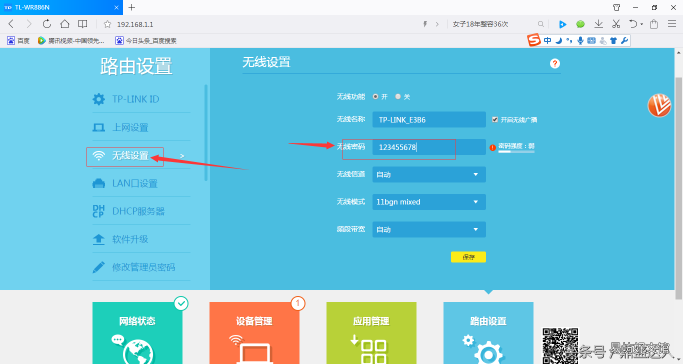Click the 密码强度 strength bar
This screenshot has width=683, height=364.
[x=516, y=151]
